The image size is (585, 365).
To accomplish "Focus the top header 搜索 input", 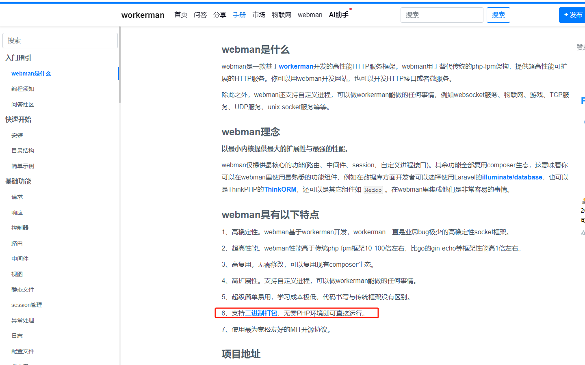I will pos(442,15).
